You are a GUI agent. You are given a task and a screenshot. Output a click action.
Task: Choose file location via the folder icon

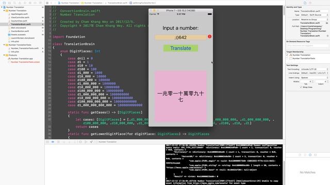pyautogui.click(x=327, y=23)
